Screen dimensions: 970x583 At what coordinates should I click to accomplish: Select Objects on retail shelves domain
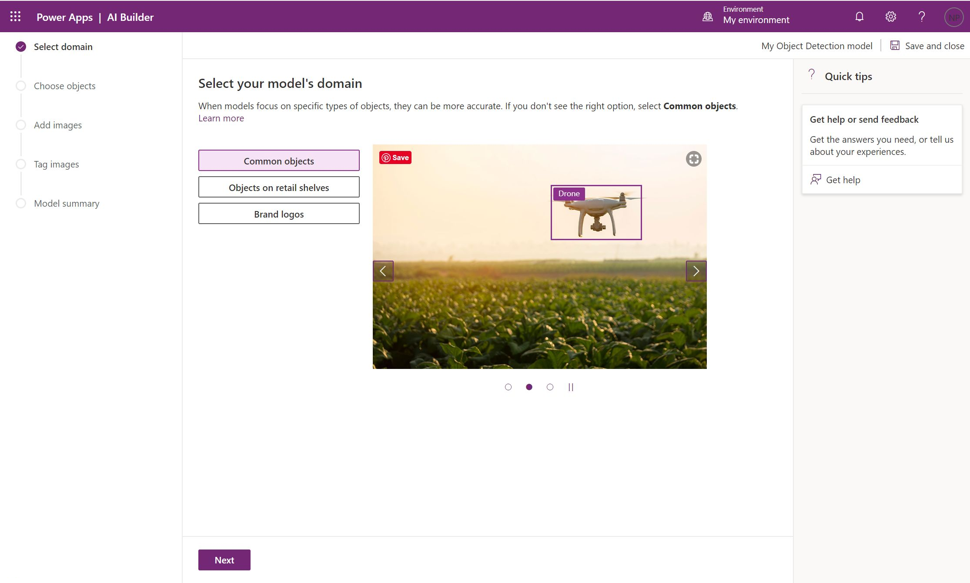(x=279, y=187)
